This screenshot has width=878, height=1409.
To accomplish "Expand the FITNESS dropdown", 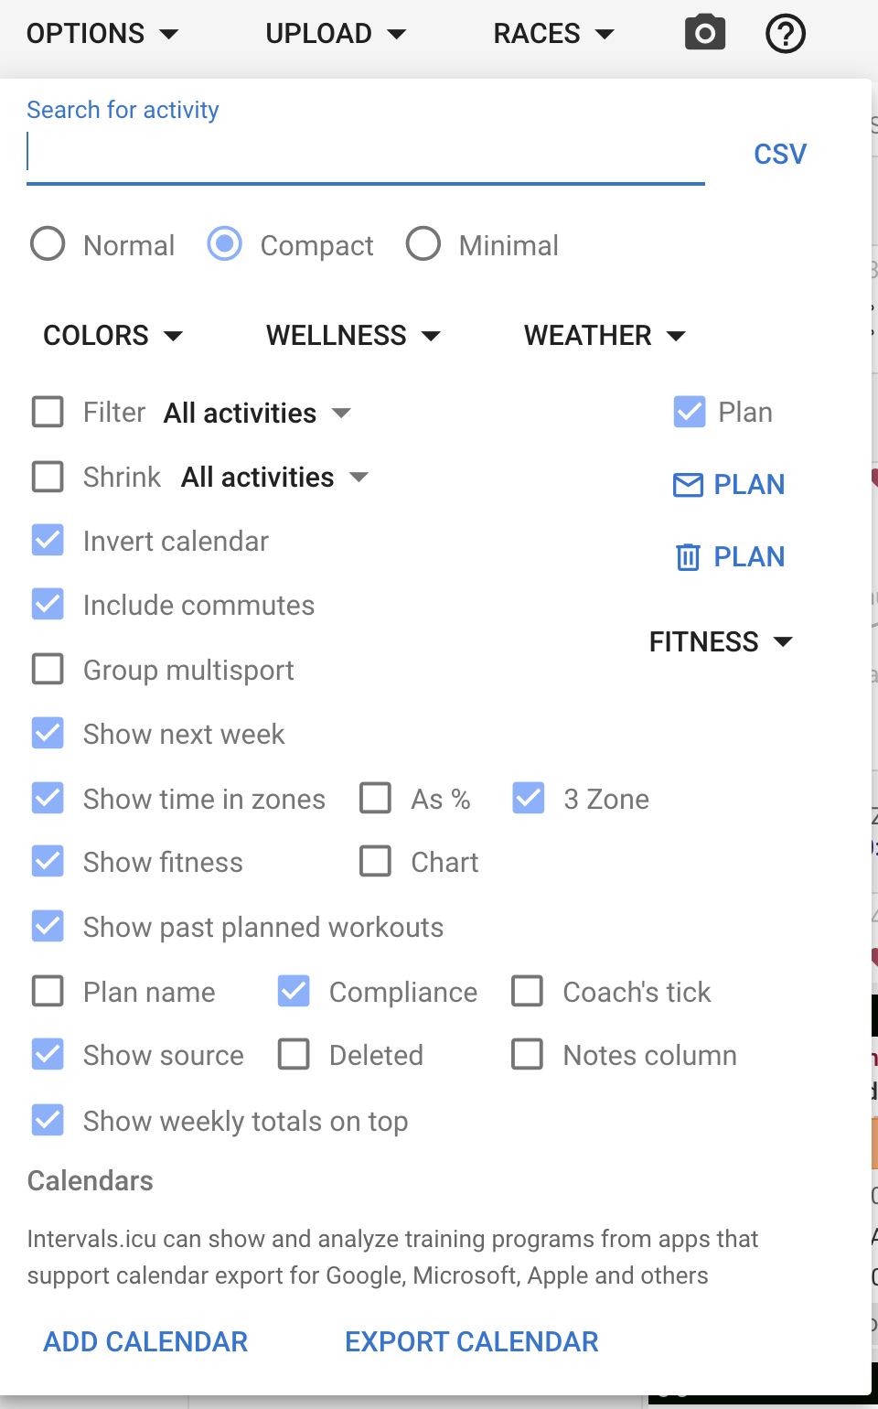I will 721,641.
